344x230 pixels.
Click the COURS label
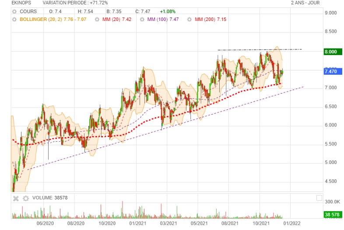click(x=28, y=11)
